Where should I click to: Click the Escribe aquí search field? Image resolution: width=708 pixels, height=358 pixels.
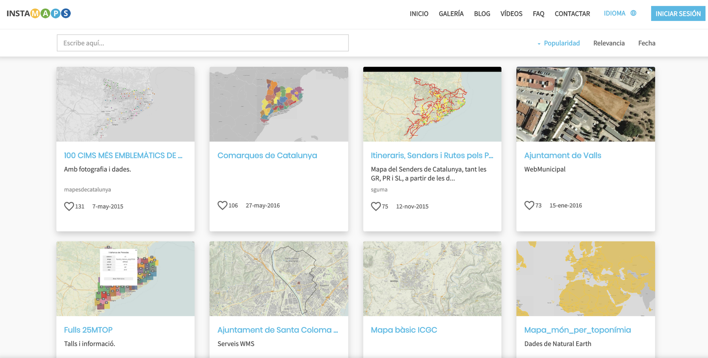coord(202,43)
